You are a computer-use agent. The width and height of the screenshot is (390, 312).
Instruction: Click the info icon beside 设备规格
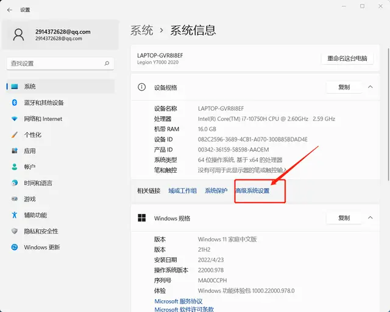point(142,87)
